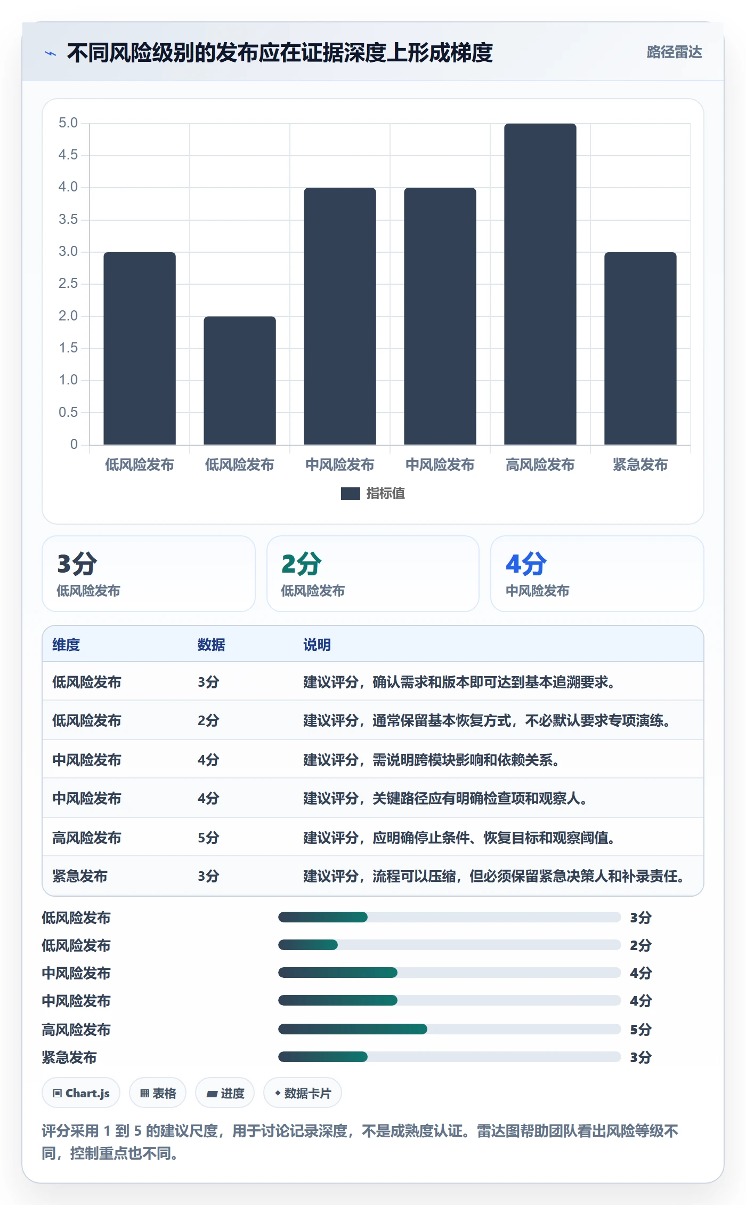Click the 5分 cell in the table
Image resolution: width=746 pixels, height=1205 pixels.
pos(208,838)
